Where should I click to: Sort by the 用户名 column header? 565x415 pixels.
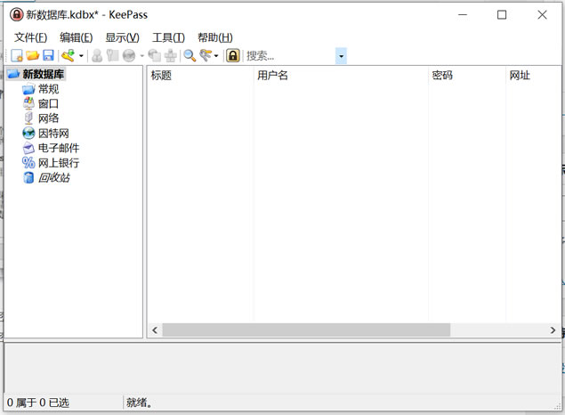[341, 76]
